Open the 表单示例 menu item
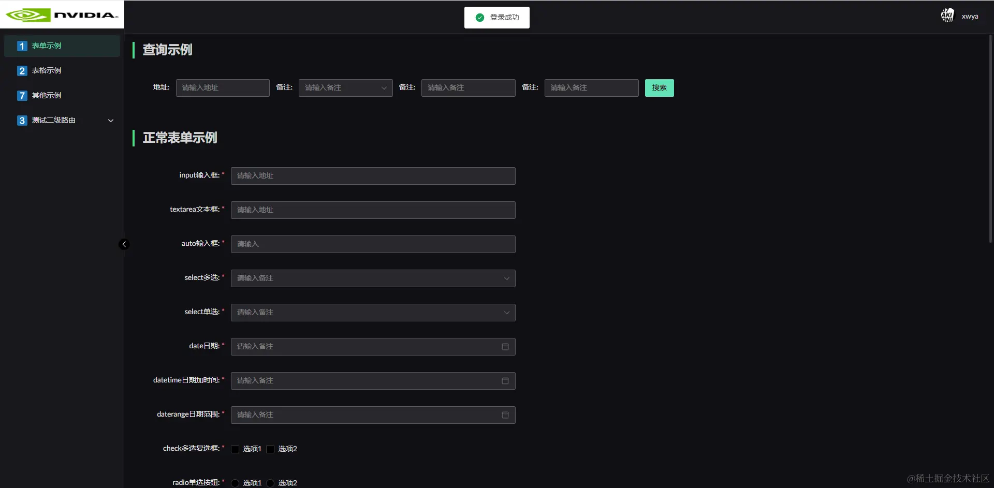Viewport: 994px width, 488px height. pos(62,46)
